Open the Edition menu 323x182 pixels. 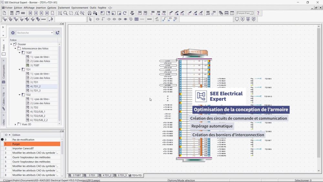[x=18, y=8]
